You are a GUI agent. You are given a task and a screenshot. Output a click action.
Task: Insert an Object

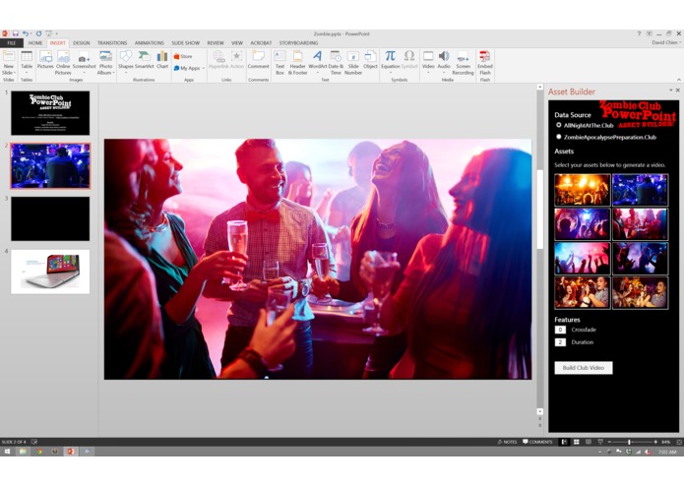click(370, 60)
